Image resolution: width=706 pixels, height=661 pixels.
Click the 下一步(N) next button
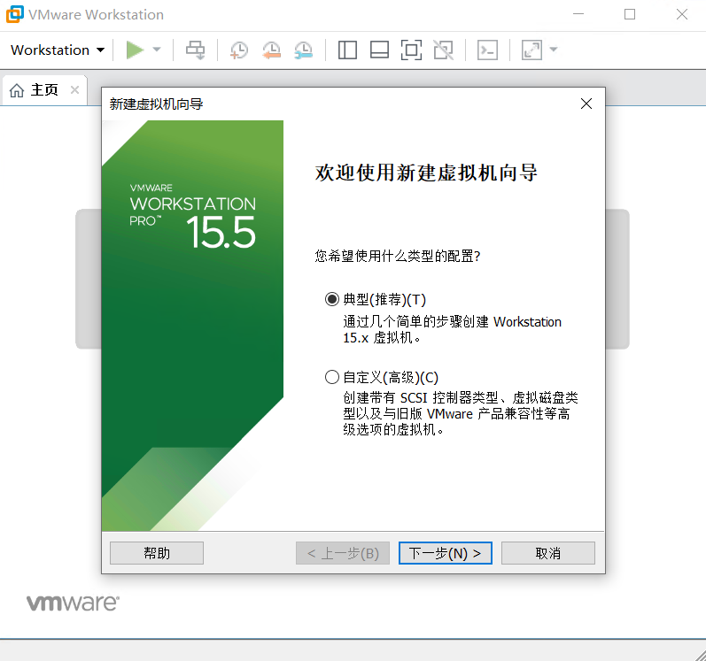(x=446, y=553)
